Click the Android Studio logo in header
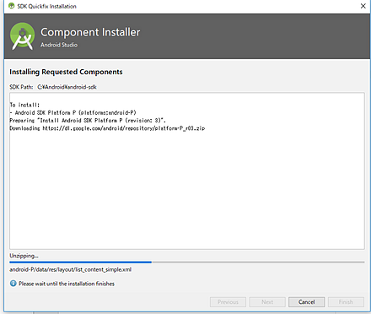This screenshot has width=371, height=314. 23,36
